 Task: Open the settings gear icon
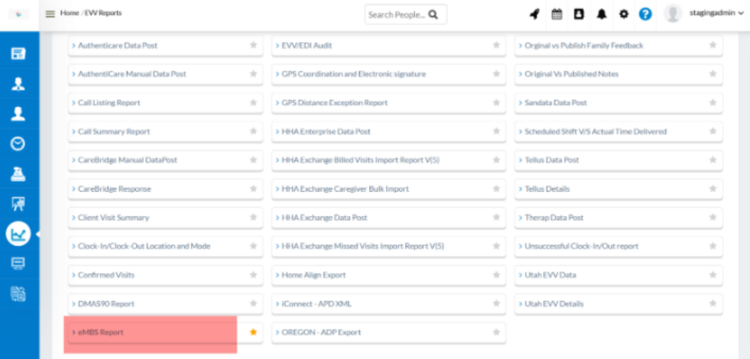pos(623,14)
